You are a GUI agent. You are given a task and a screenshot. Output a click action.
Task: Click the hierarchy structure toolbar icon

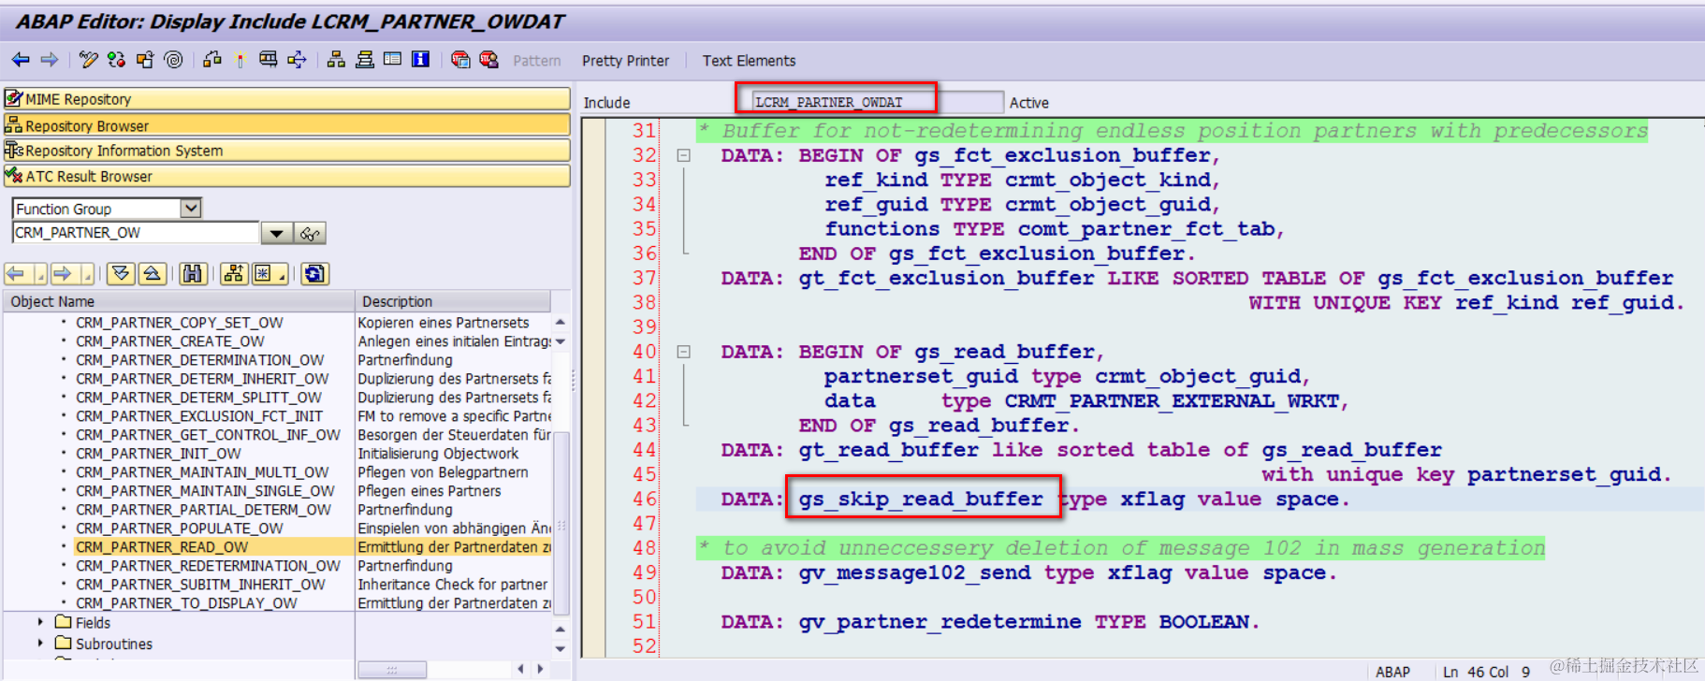tap(336, 60)
